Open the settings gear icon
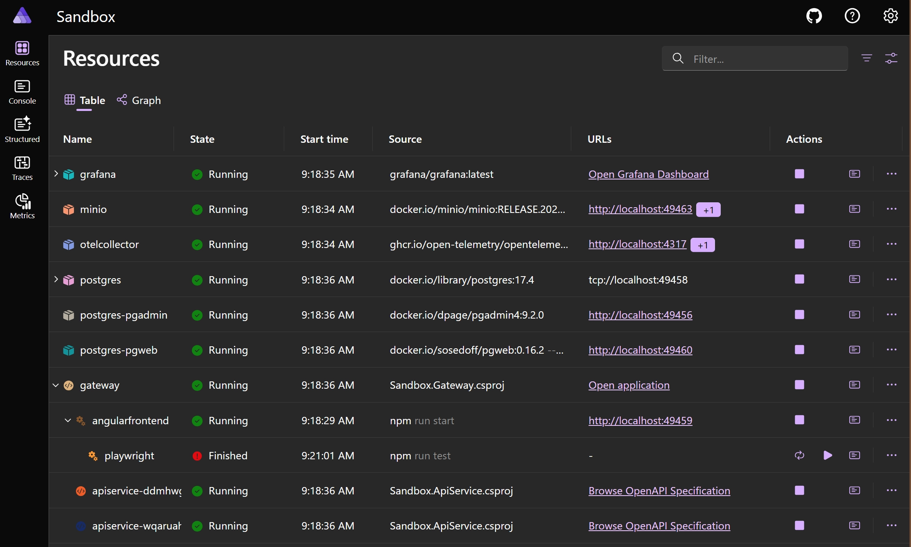The width and height of the screenshot is (911, 547). (x=891, y=16)
